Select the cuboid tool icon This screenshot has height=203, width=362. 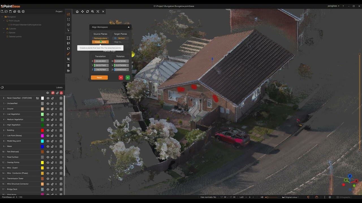(68, 25)
